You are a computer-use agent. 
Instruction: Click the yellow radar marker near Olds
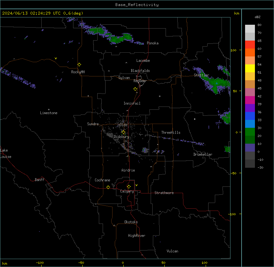pyautogui.click(x=123, y=132)
